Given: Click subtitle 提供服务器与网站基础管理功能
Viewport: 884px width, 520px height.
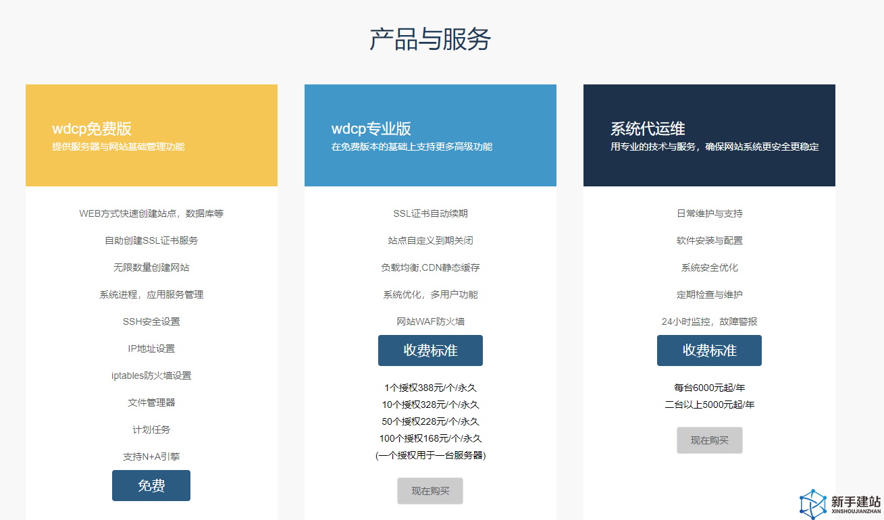Looking at the screenshot, I should point(118,147).
